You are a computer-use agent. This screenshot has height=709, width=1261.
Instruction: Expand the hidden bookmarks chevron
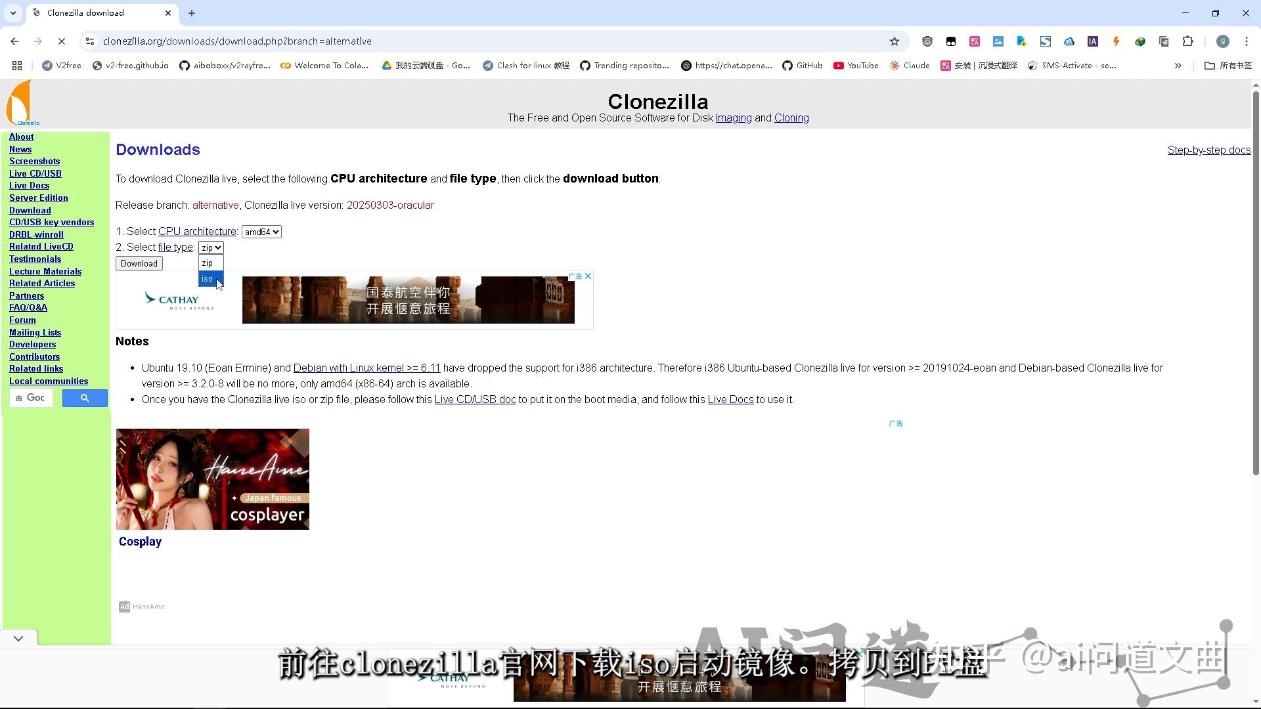[1178, 65]
